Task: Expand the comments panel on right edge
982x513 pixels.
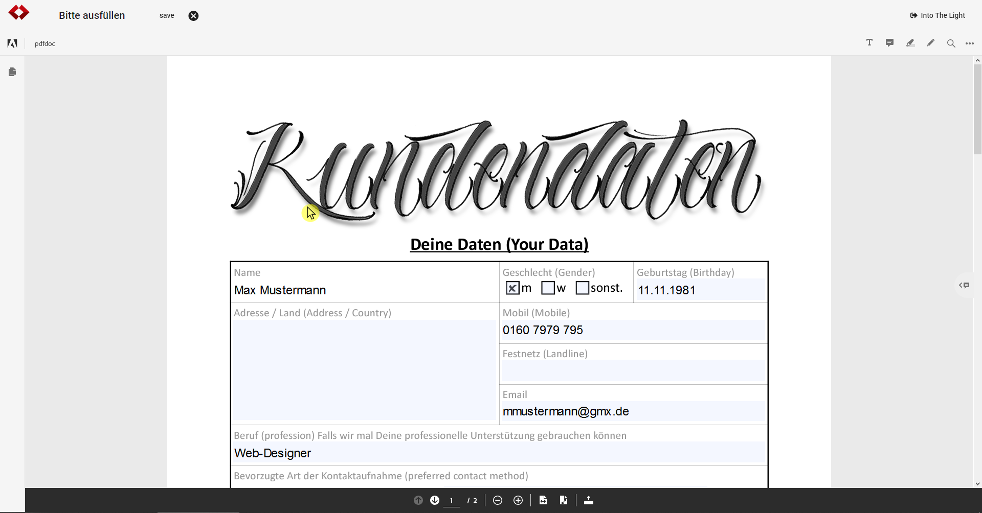Action: (x=964, y=285)
